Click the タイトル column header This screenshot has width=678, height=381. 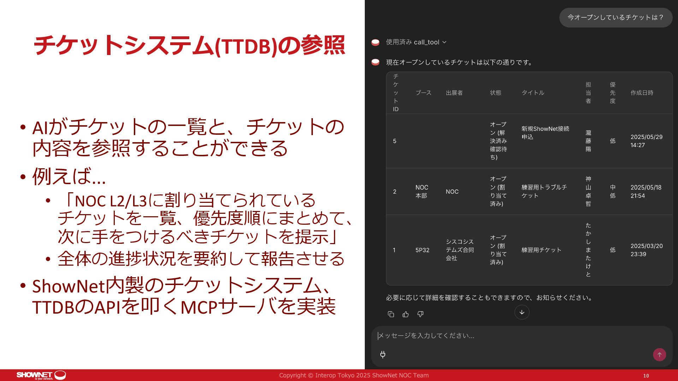click(533, 93)
